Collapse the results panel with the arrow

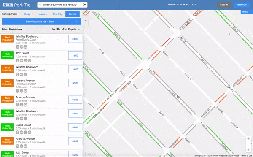click(x=86, y=21)
